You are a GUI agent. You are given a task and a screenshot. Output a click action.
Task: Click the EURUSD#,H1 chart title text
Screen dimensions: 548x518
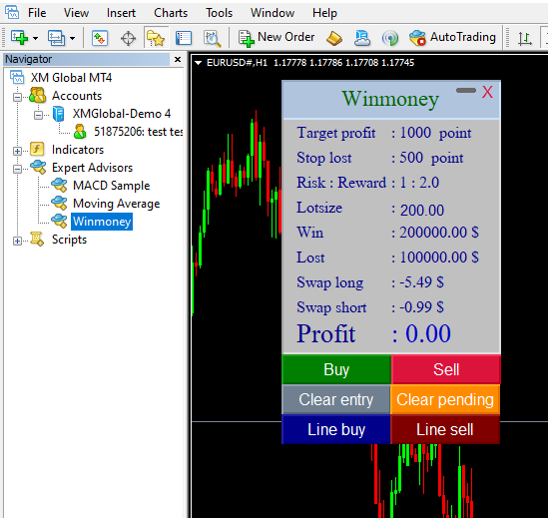click(x=237, y=63)
